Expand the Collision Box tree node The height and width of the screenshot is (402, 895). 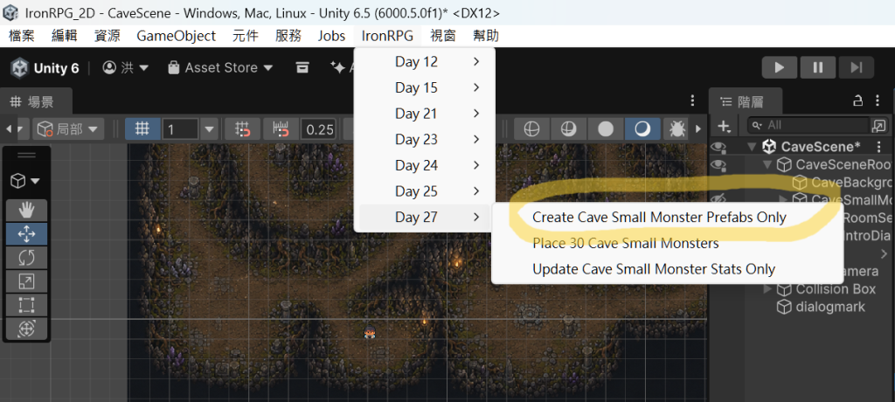(x=767, y=289)
